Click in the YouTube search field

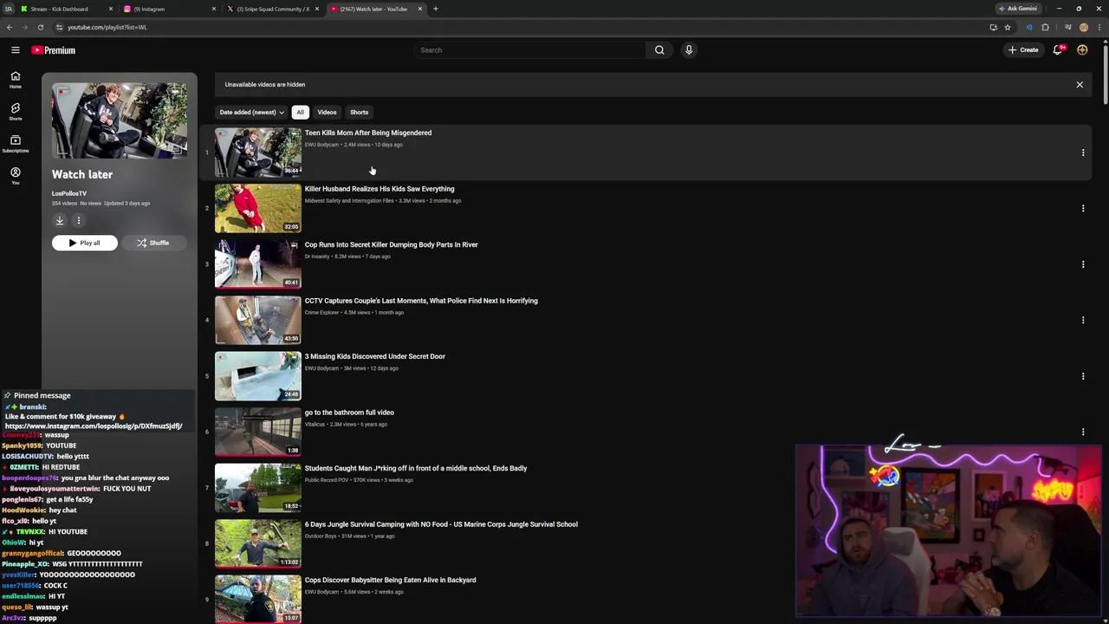pyautogui.click(x=529, y=50)
